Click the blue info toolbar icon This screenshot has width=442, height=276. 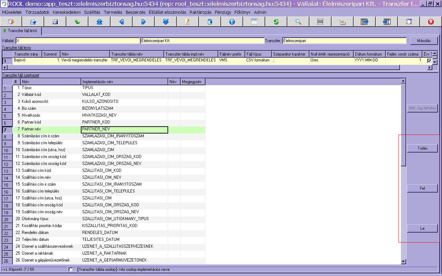tap(232, 22)
